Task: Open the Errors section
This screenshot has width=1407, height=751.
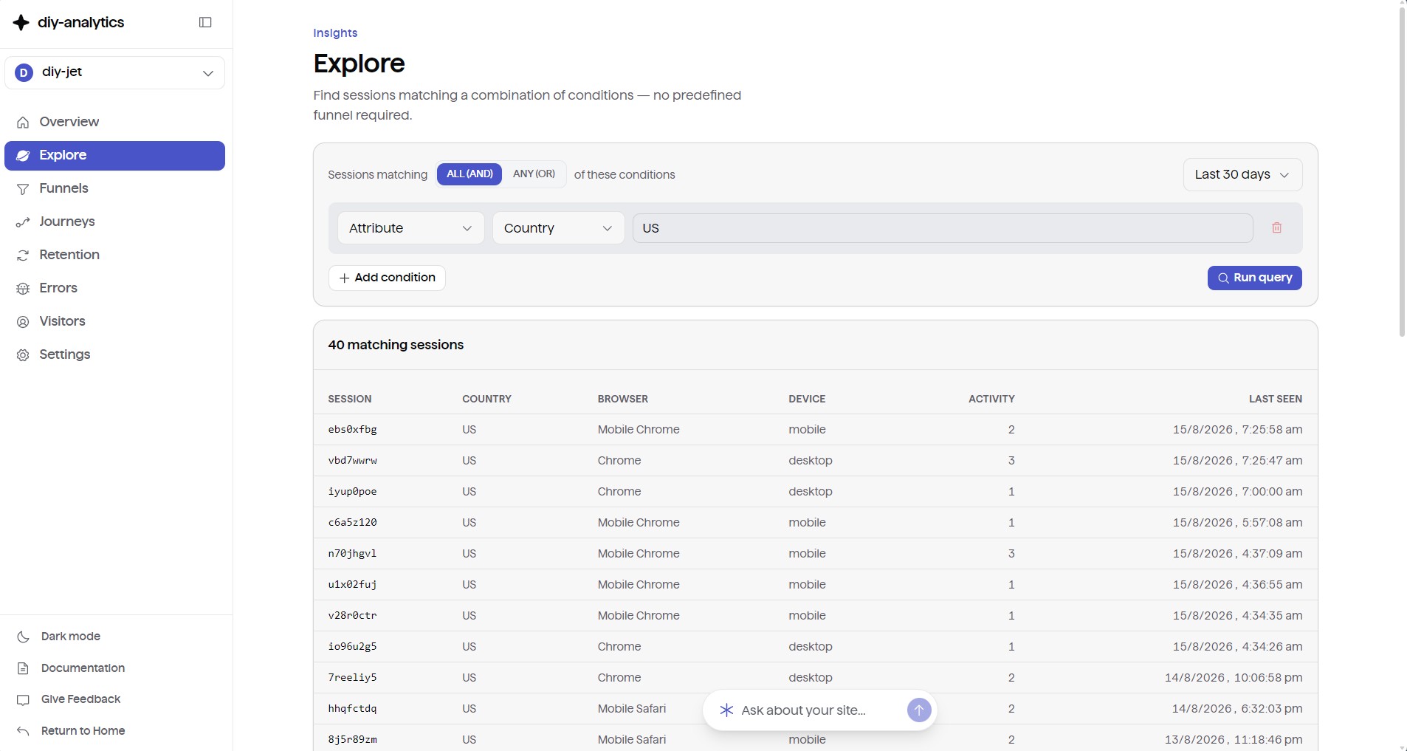Action: coord(115,288)
